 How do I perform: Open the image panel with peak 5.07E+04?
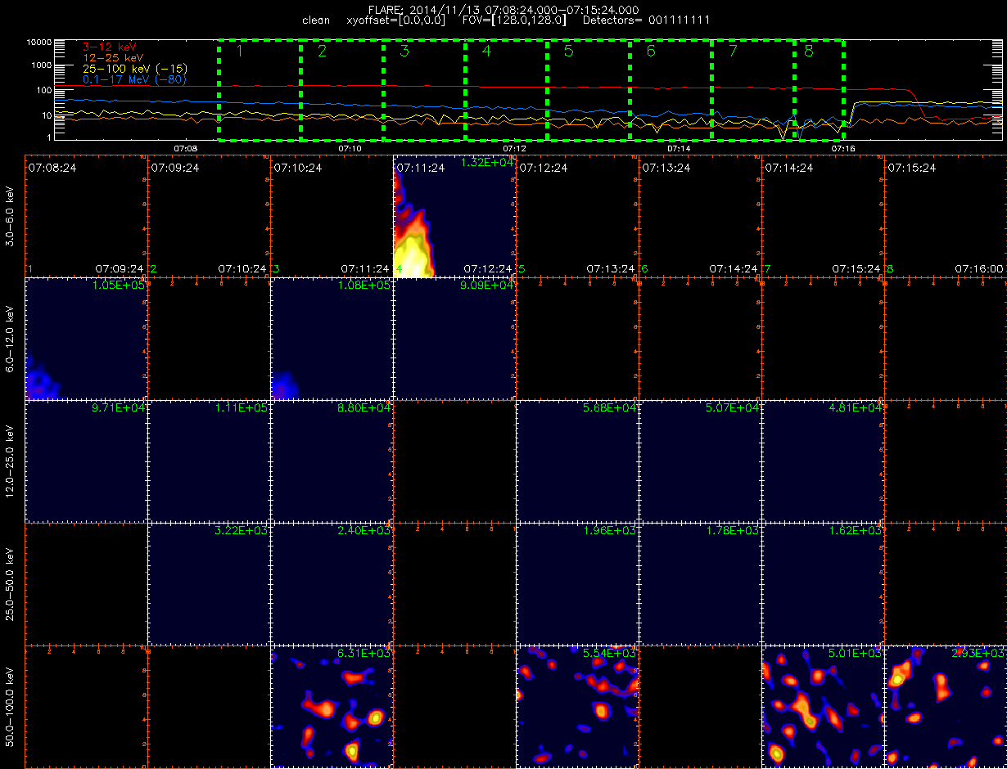click(x=701, y=462)
